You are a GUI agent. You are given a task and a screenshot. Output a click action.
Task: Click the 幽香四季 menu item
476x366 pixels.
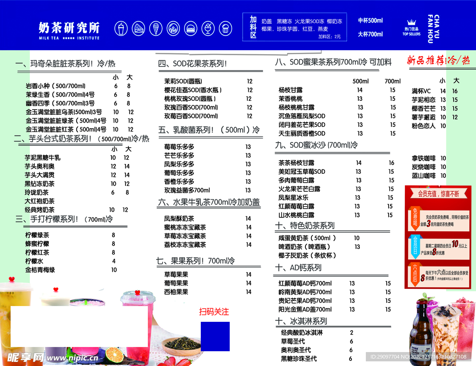click(60, 104)
